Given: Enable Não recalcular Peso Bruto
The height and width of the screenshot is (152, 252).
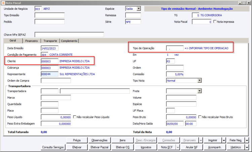Looking at the screenshot, I should coord(200,117).
